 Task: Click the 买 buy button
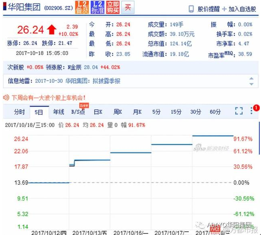pyautogui.click(x=128, y=7)
